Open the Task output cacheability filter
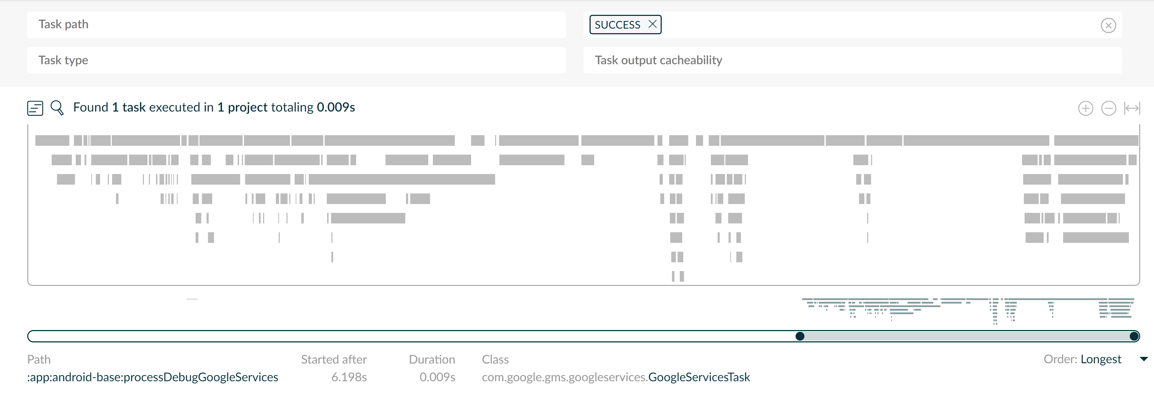This screenshot has height=401, width=1154. tap(852, 60)
